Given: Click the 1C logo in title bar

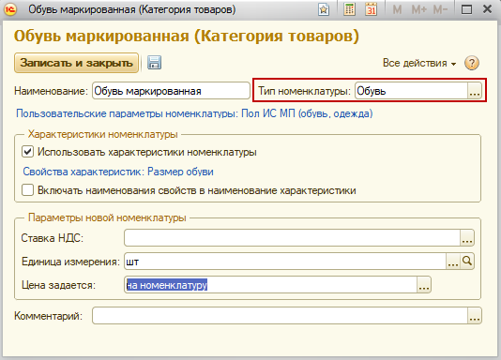Looking at the screenshot, I should click(x=10, y=9).
